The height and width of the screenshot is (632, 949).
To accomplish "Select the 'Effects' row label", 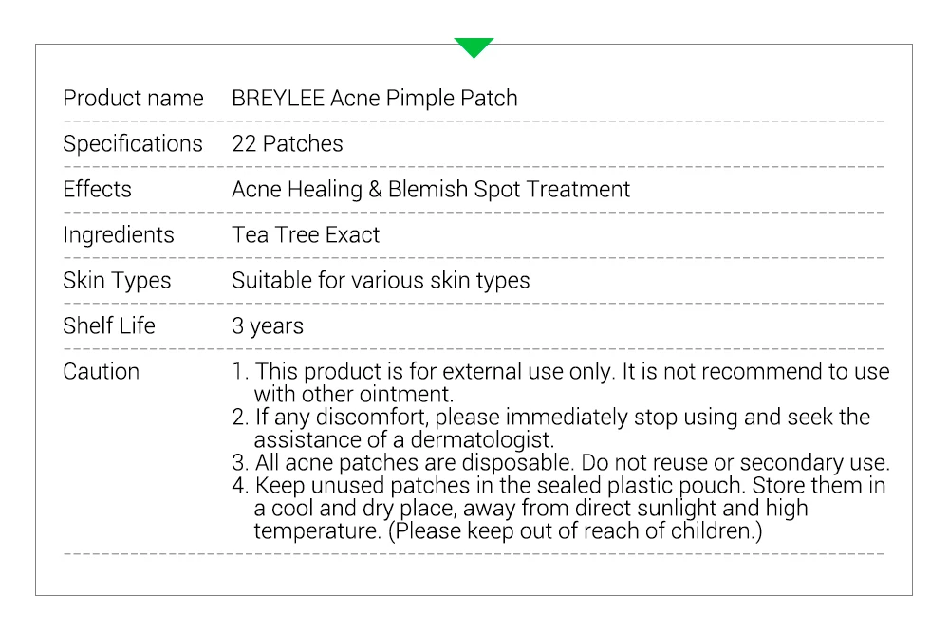I will click(97, 189).
